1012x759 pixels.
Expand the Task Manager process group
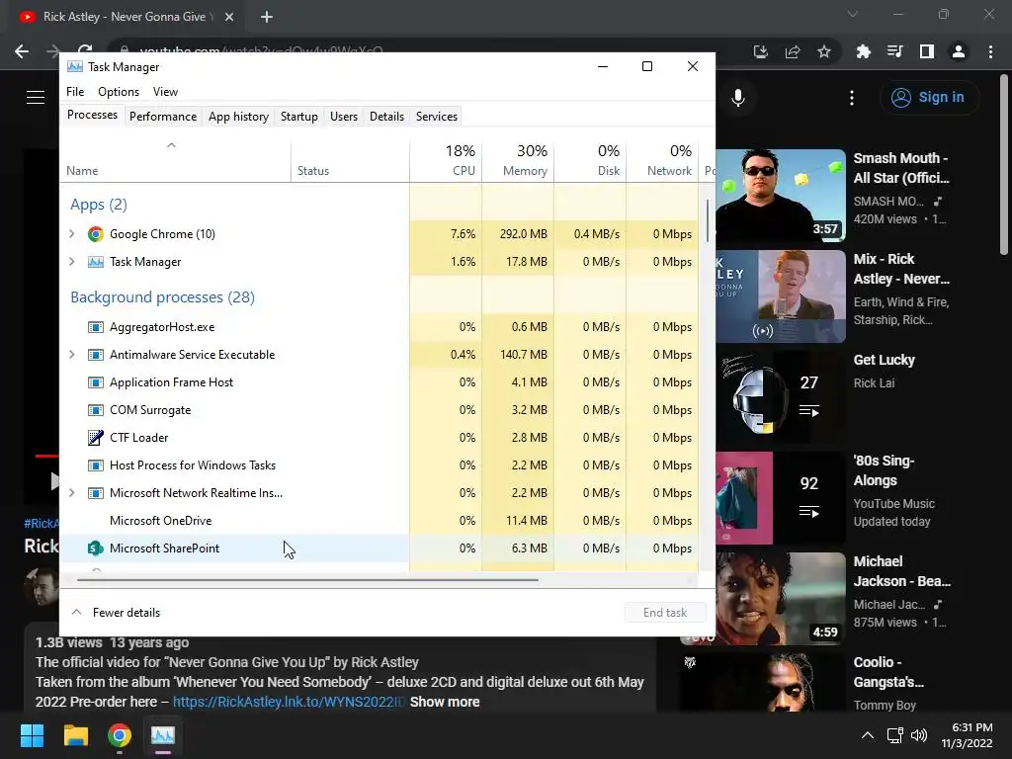[71, 262]
